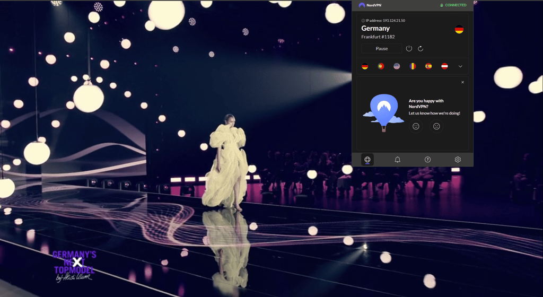Screen dimensions: 543x297
Task: Click the power disconnect icon
Action: point(409,48)
